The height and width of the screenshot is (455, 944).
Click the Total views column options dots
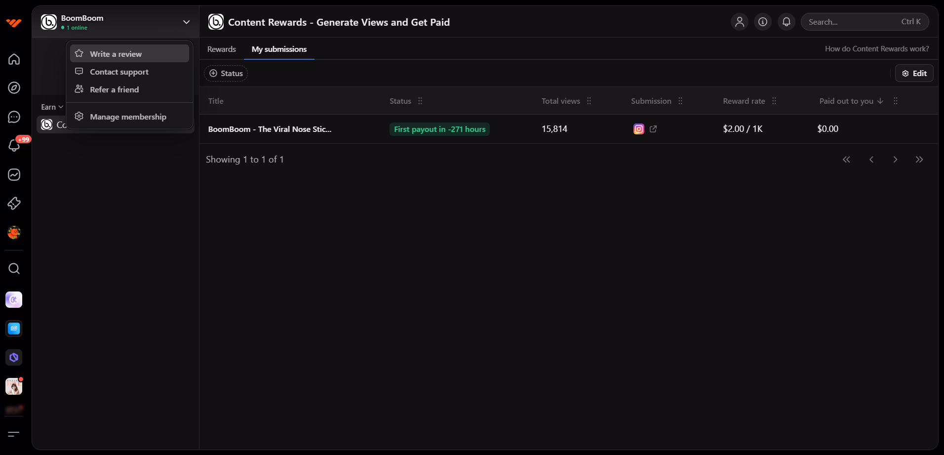tap(589, 101)
